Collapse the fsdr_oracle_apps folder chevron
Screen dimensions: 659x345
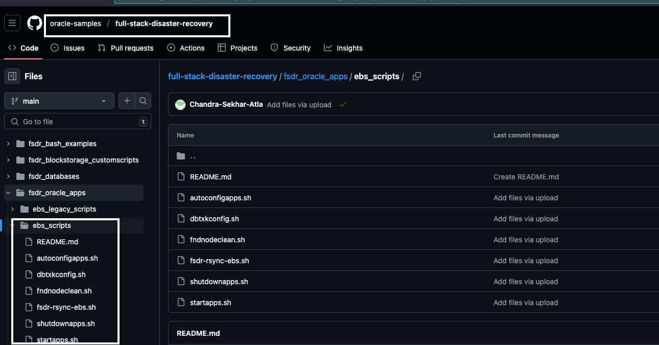(x=8, y=193)
